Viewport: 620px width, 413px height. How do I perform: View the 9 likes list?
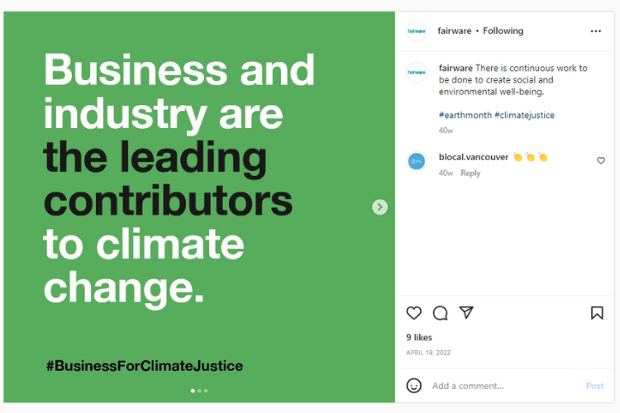point(419,338)
